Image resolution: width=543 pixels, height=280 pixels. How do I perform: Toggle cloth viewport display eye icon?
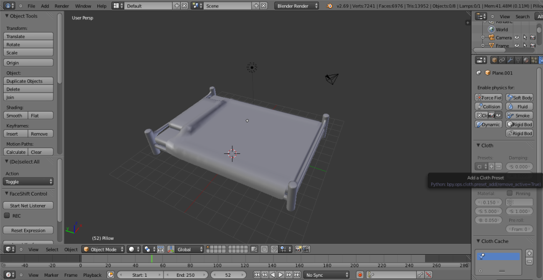(499, 115)
